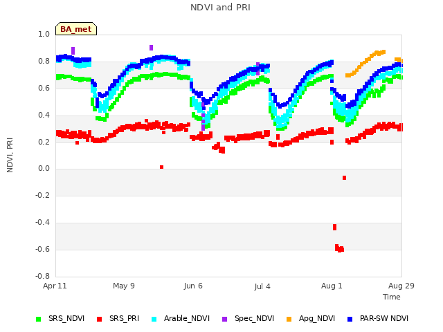Viewport: 443px width, 332px height.
Task: Click the BA_met label tag
Action: pos(76,29)
